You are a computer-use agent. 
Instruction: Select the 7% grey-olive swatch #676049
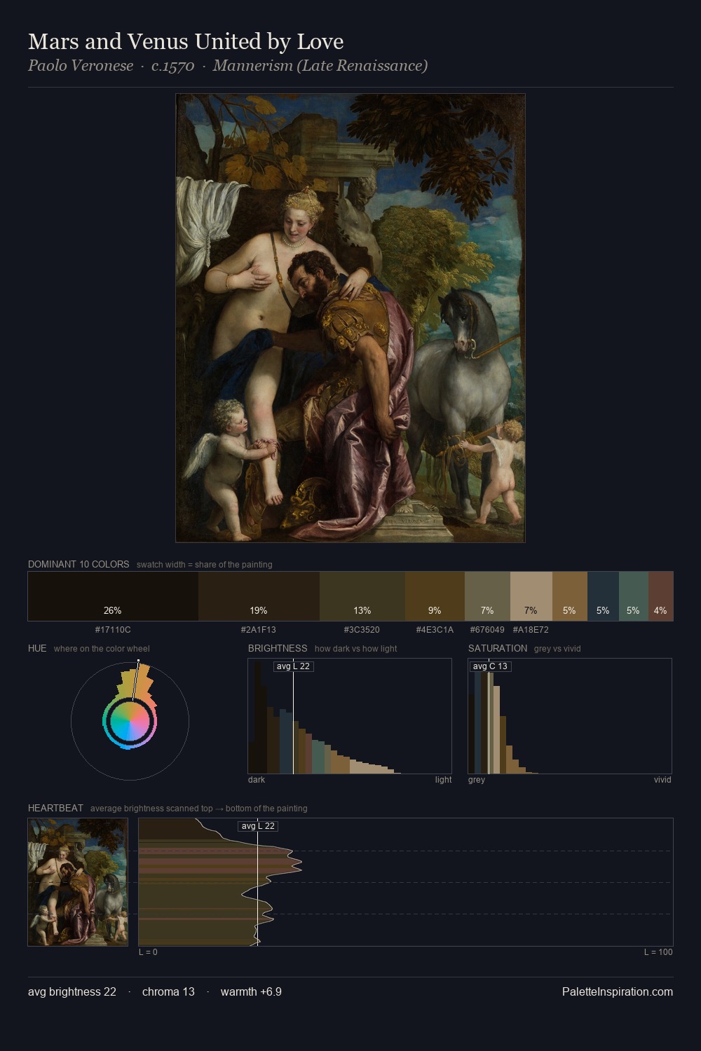[487, 596]
